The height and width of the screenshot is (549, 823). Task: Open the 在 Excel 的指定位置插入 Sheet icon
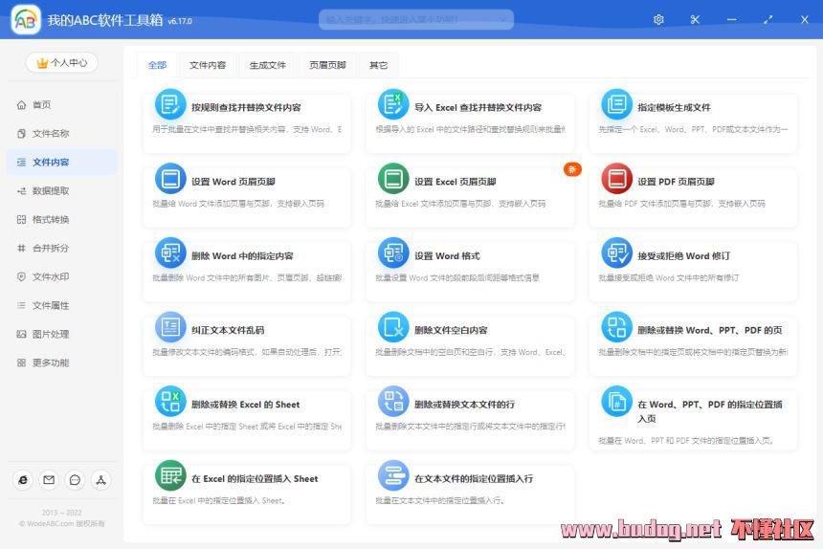[170, 476]
